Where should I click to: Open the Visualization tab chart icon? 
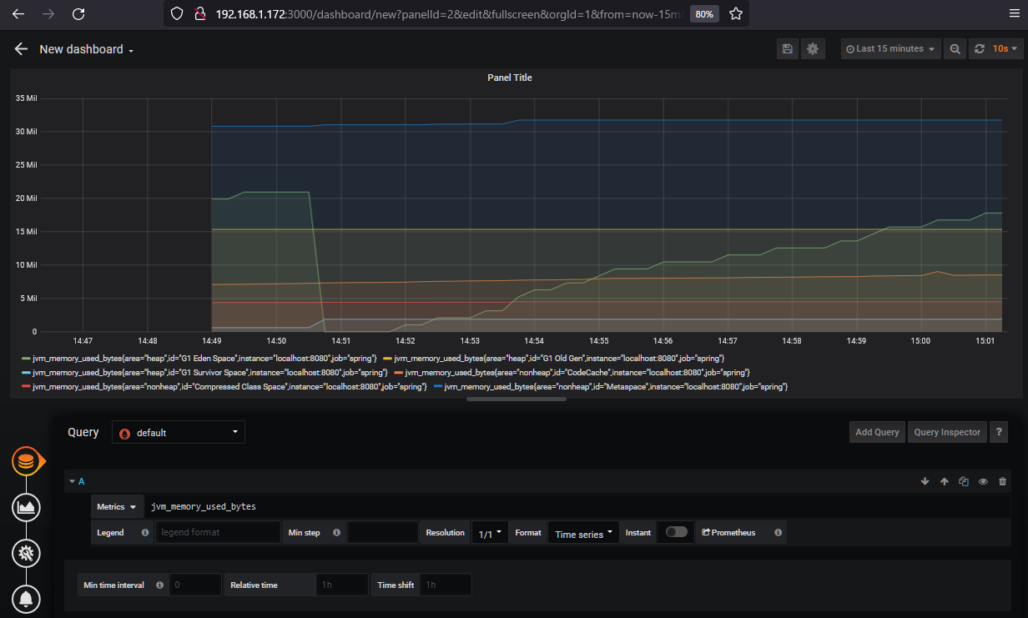click(27, 507)
